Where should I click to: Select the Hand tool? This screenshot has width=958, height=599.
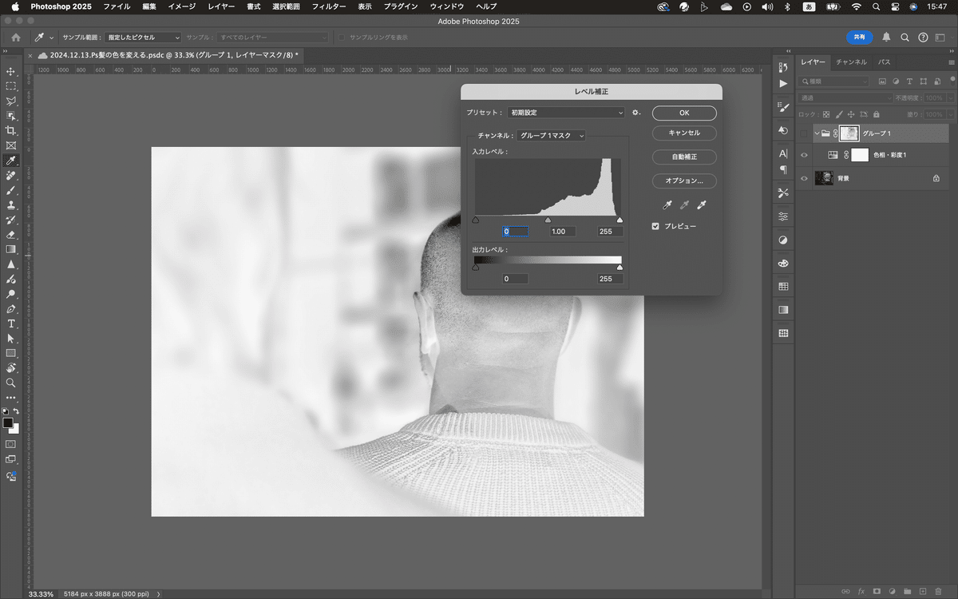click(x=11, y=368)
